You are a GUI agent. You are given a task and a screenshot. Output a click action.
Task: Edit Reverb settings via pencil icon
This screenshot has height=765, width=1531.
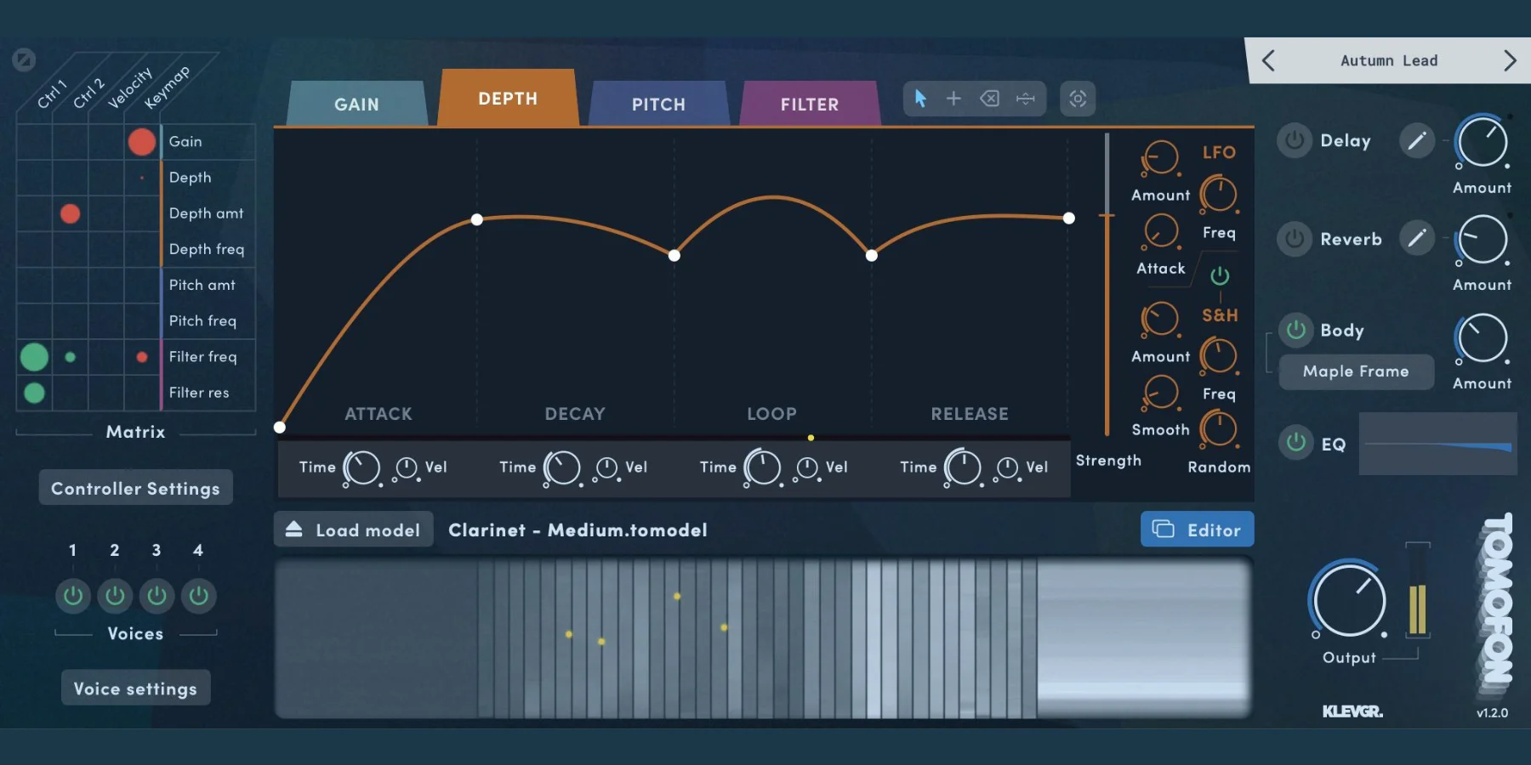(1416, 239)
